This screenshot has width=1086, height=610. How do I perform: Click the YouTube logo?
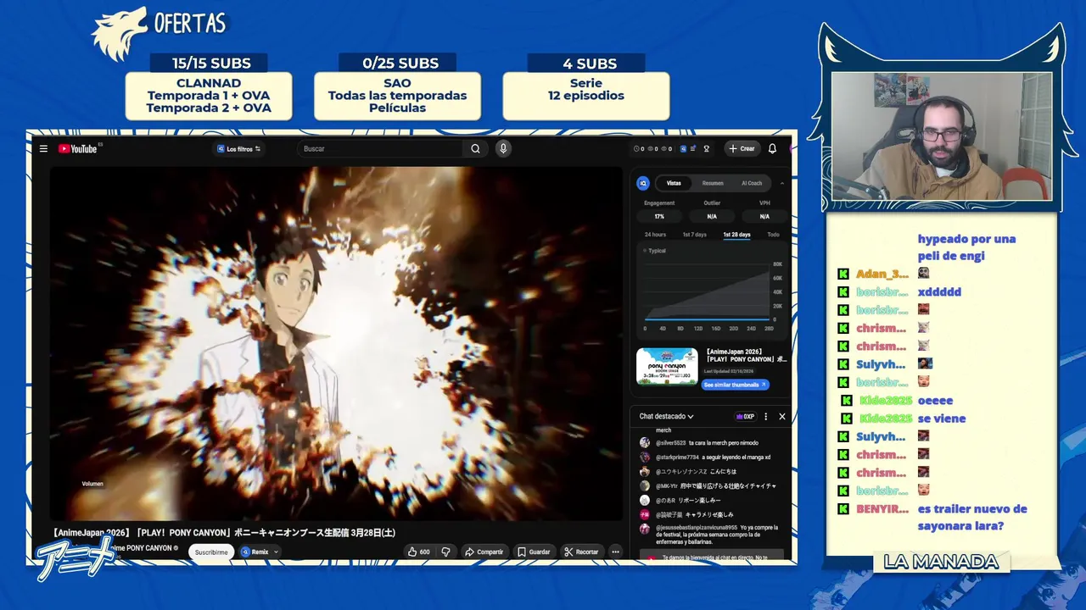tap(78, 148)
